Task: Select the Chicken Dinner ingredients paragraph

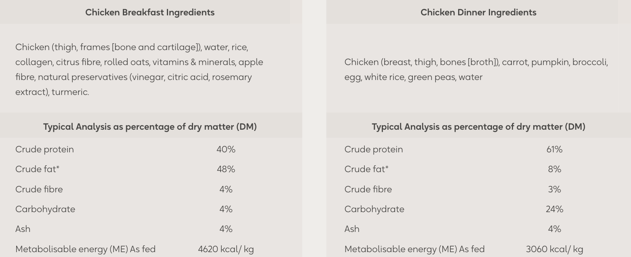Action: tap(476, 70)
